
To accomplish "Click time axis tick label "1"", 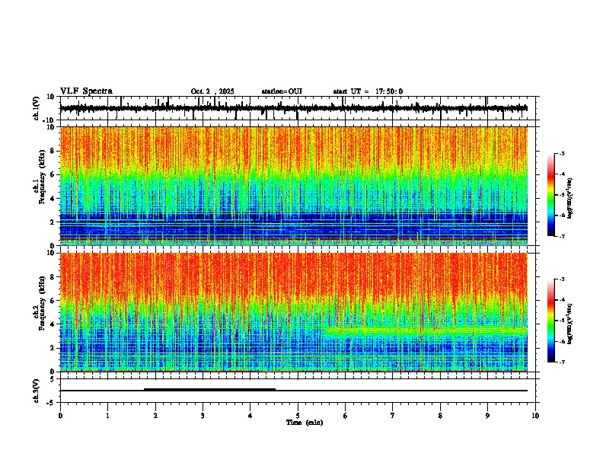I will [107, 416].
